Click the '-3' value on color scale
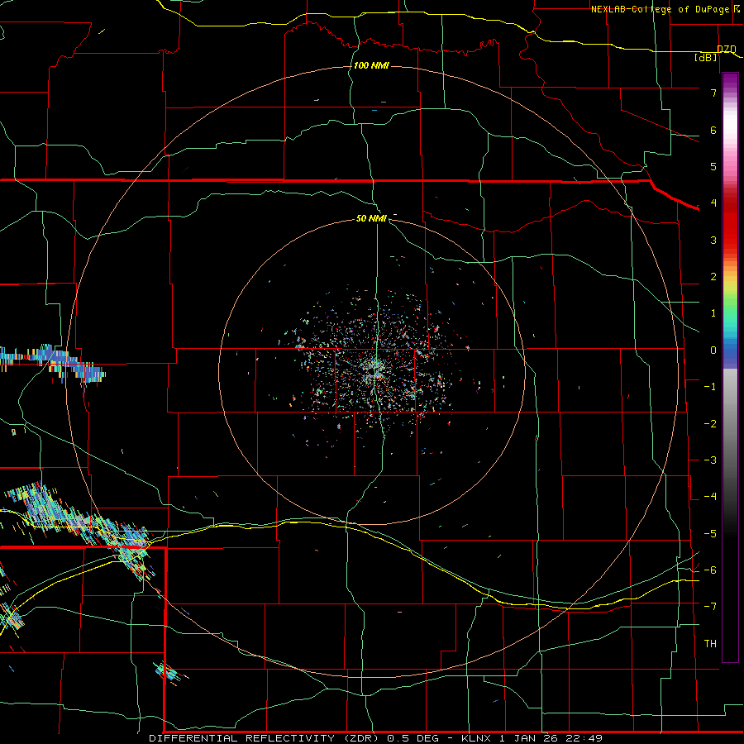Image resolution: width=744 pixels, height=744 pixels. click(710, 460)
